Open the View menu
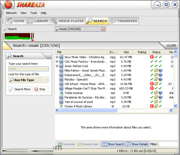Viewport: 180px width, 155px height. 23,13
